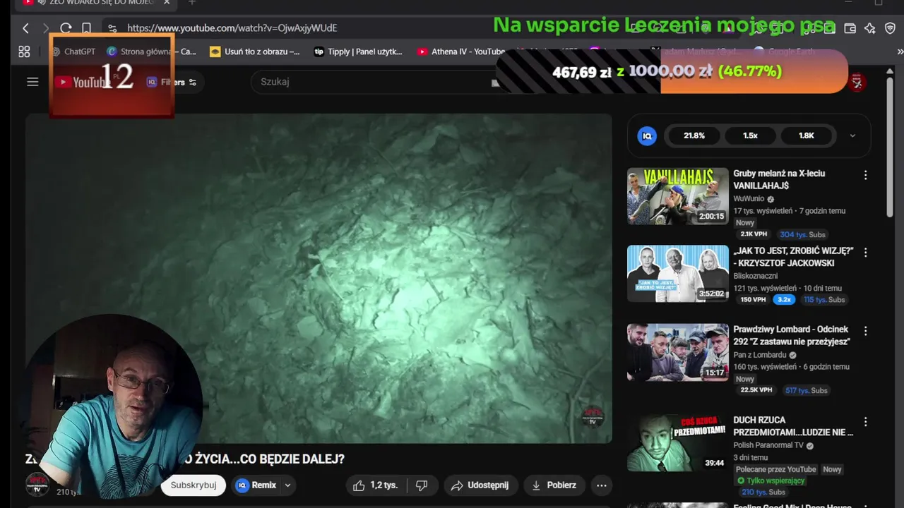Open options menu for Gruby melanż video

tap(865, 175)
